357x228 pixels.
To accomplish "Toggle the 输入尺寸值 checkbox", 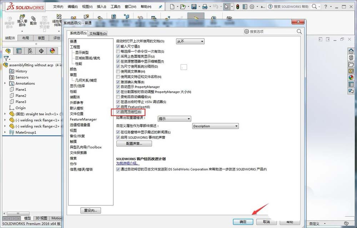I will coord(118,46).
